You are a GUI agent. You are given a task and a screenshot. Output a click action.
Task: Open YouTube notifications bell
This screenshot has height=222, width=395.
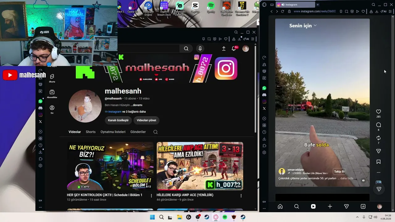point(234,48)
